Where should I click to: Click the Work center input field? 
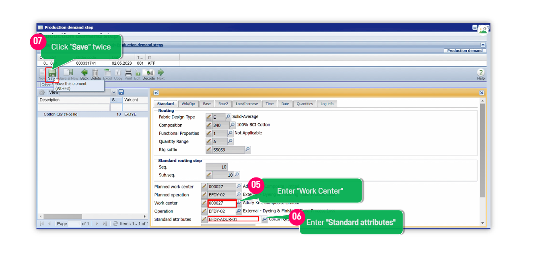(222, 203)
